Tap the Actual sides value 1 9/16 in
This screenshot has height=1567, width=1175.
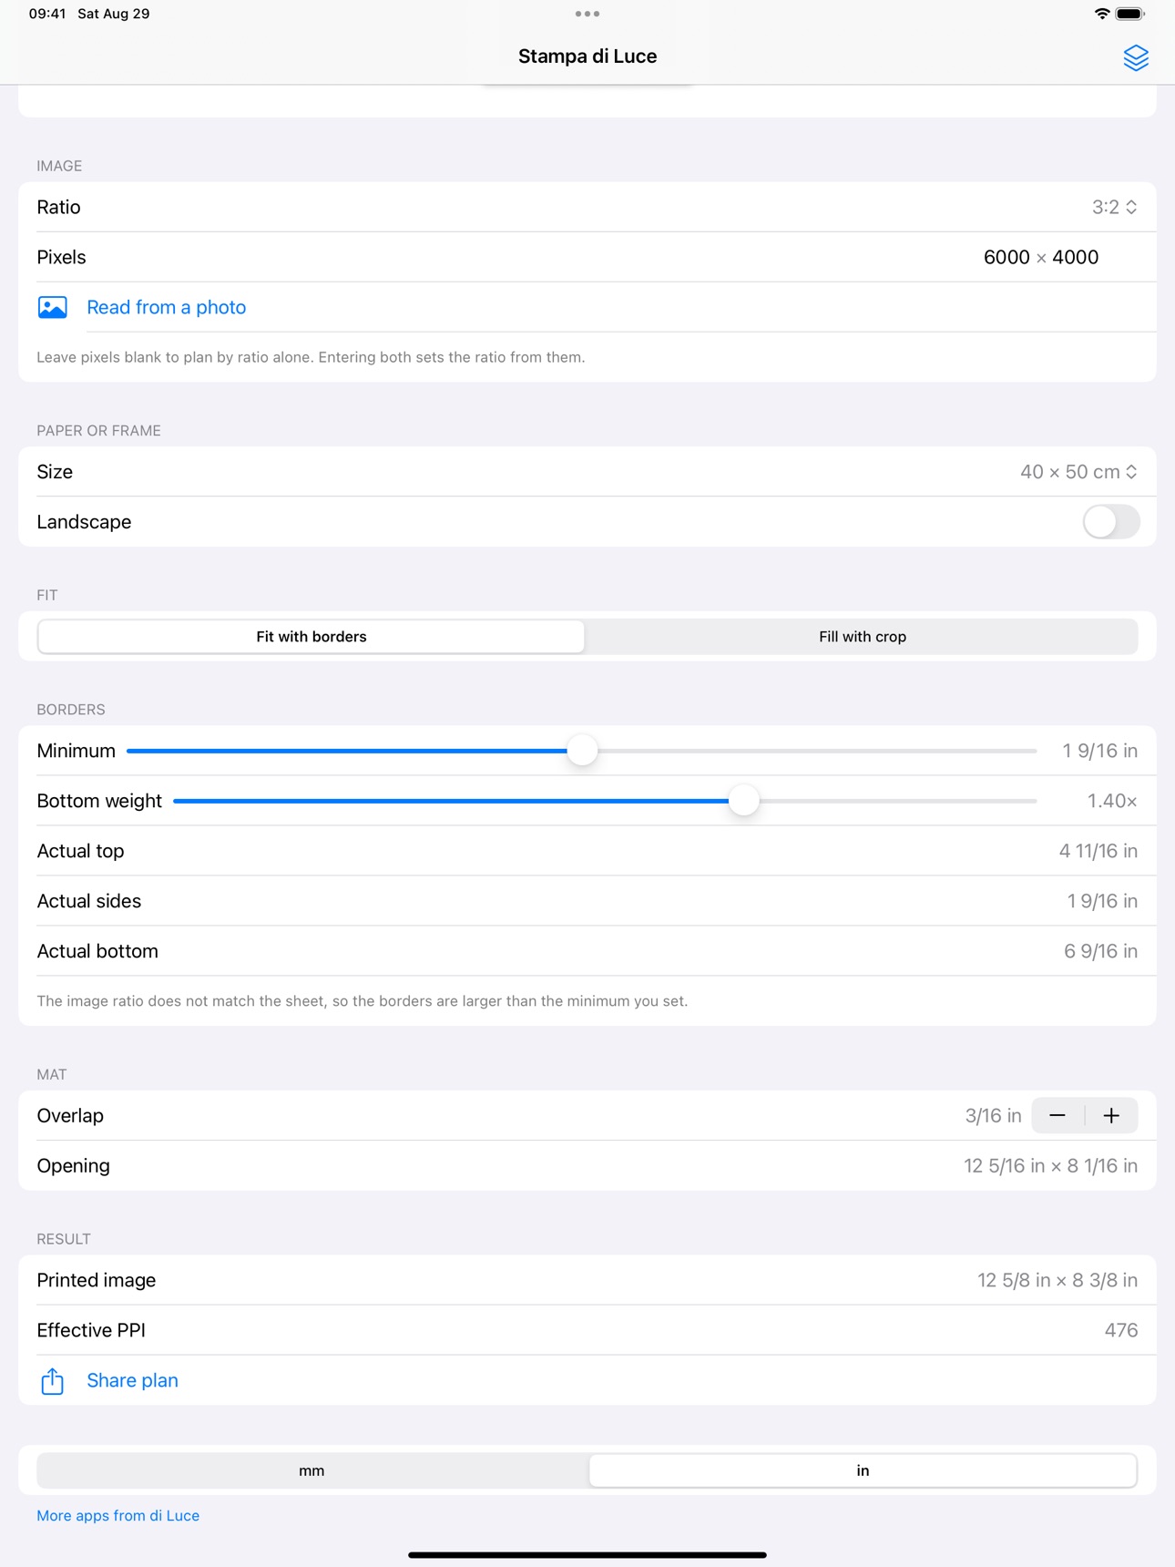[1102, 901]
